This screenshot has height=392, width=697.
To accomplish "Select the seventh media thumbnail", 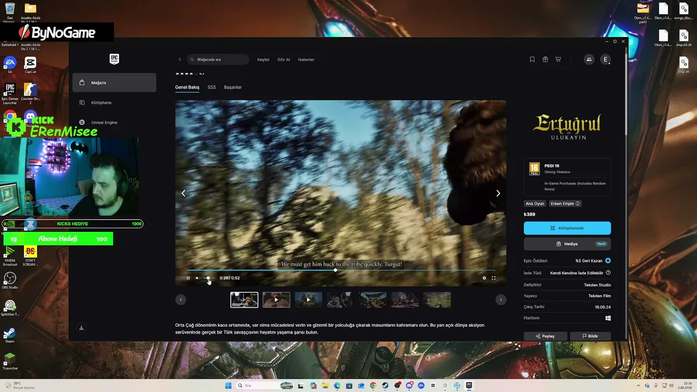I will (437, 299).
